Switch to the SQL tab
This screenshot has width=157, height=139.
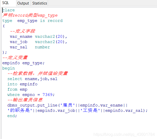coord(8,3)
